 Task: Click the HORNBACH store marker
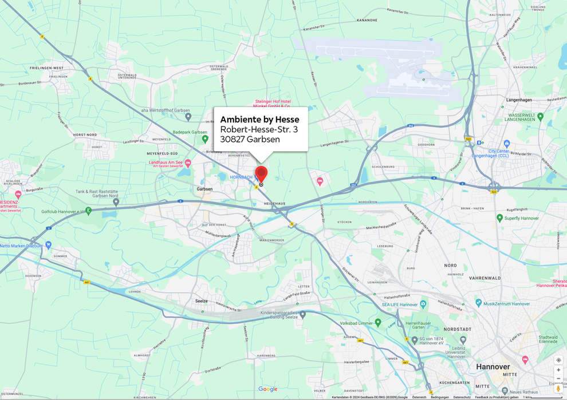click(256, 177)
